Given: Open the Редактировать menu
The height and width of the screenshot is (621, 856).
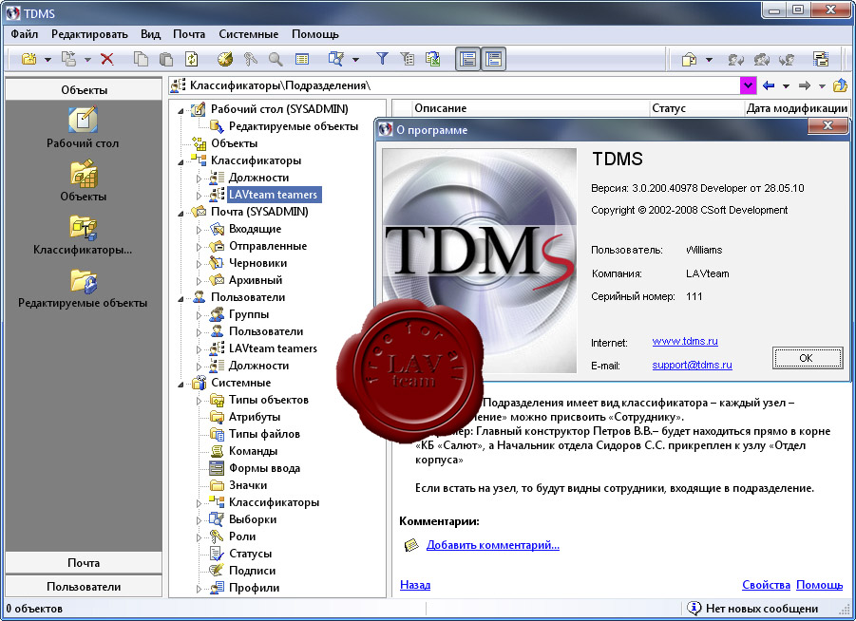Looking at the screenshot, I should coord(89,34).
